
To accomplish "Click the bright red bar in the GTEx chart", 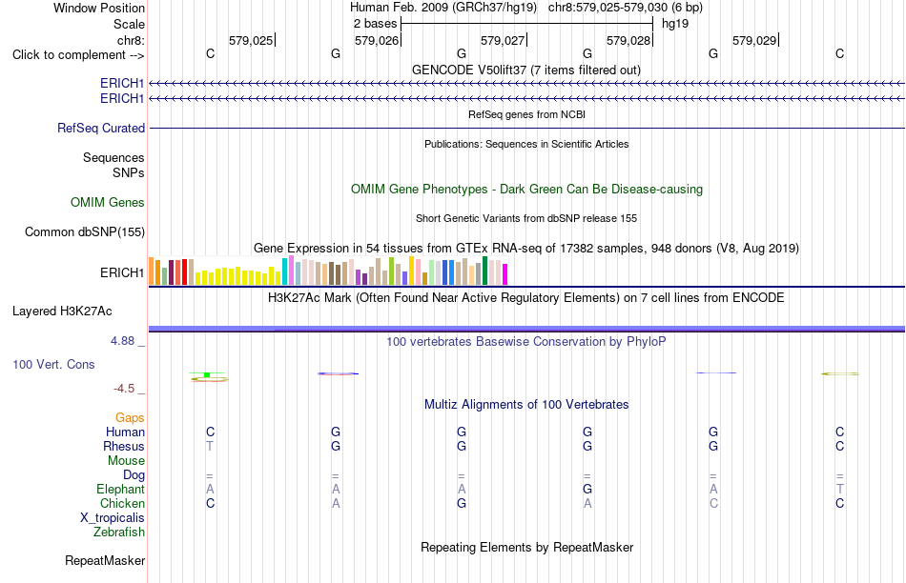I will (x=184, y=271).
